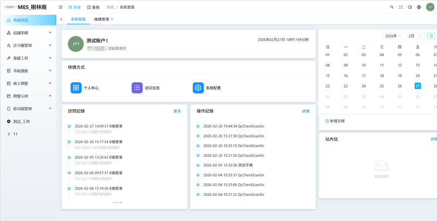
Task: Click the 詳情 link in 操作記錄
Action: tap(306, 111)
